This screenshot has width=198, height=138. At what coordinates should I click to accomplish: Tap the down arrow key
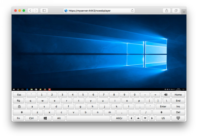[x=145, y=118]
